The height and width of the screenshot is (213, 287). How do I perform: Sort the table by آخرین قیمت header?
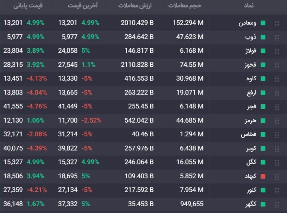coord(83,6)
